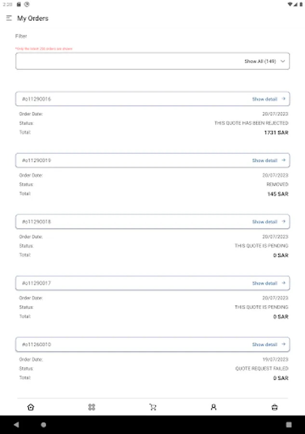This screenshot has height=434, width=305.
Task: Go to the Home tab icon
Action: tap(31, 407)
